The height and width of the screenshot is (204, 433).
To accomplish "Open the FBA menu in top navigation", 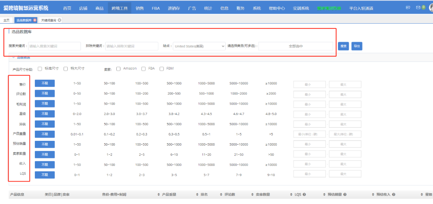I will pyautogui.click(x=156, y=8).
